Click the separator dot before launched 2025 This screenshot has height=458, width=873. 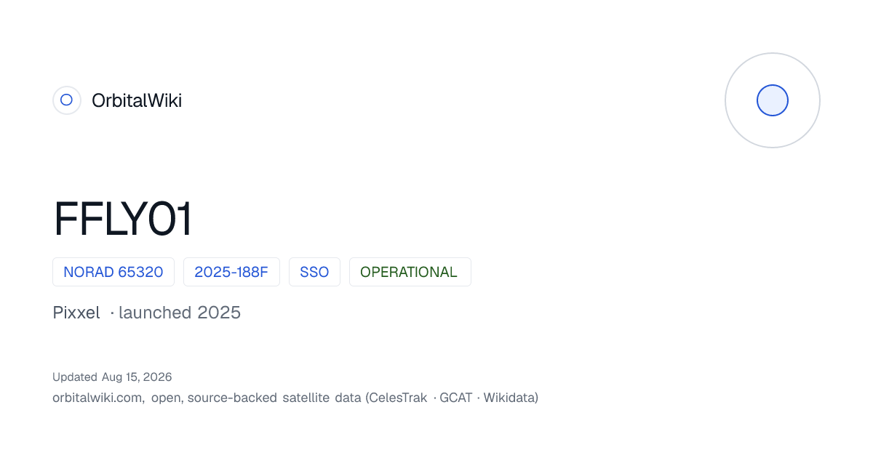coord(112,313)
